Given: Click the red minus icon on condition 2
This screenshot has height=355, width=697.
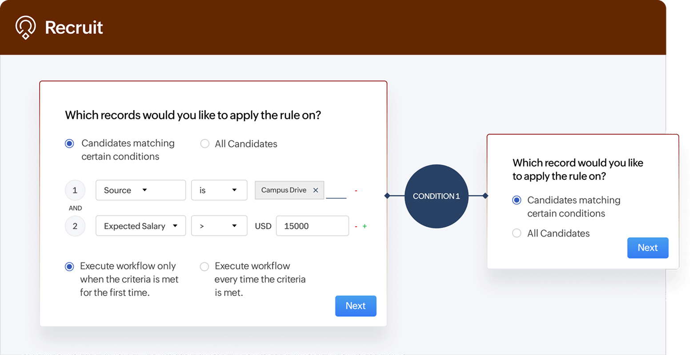Looking at the screenshot, I should coord(356,226).
